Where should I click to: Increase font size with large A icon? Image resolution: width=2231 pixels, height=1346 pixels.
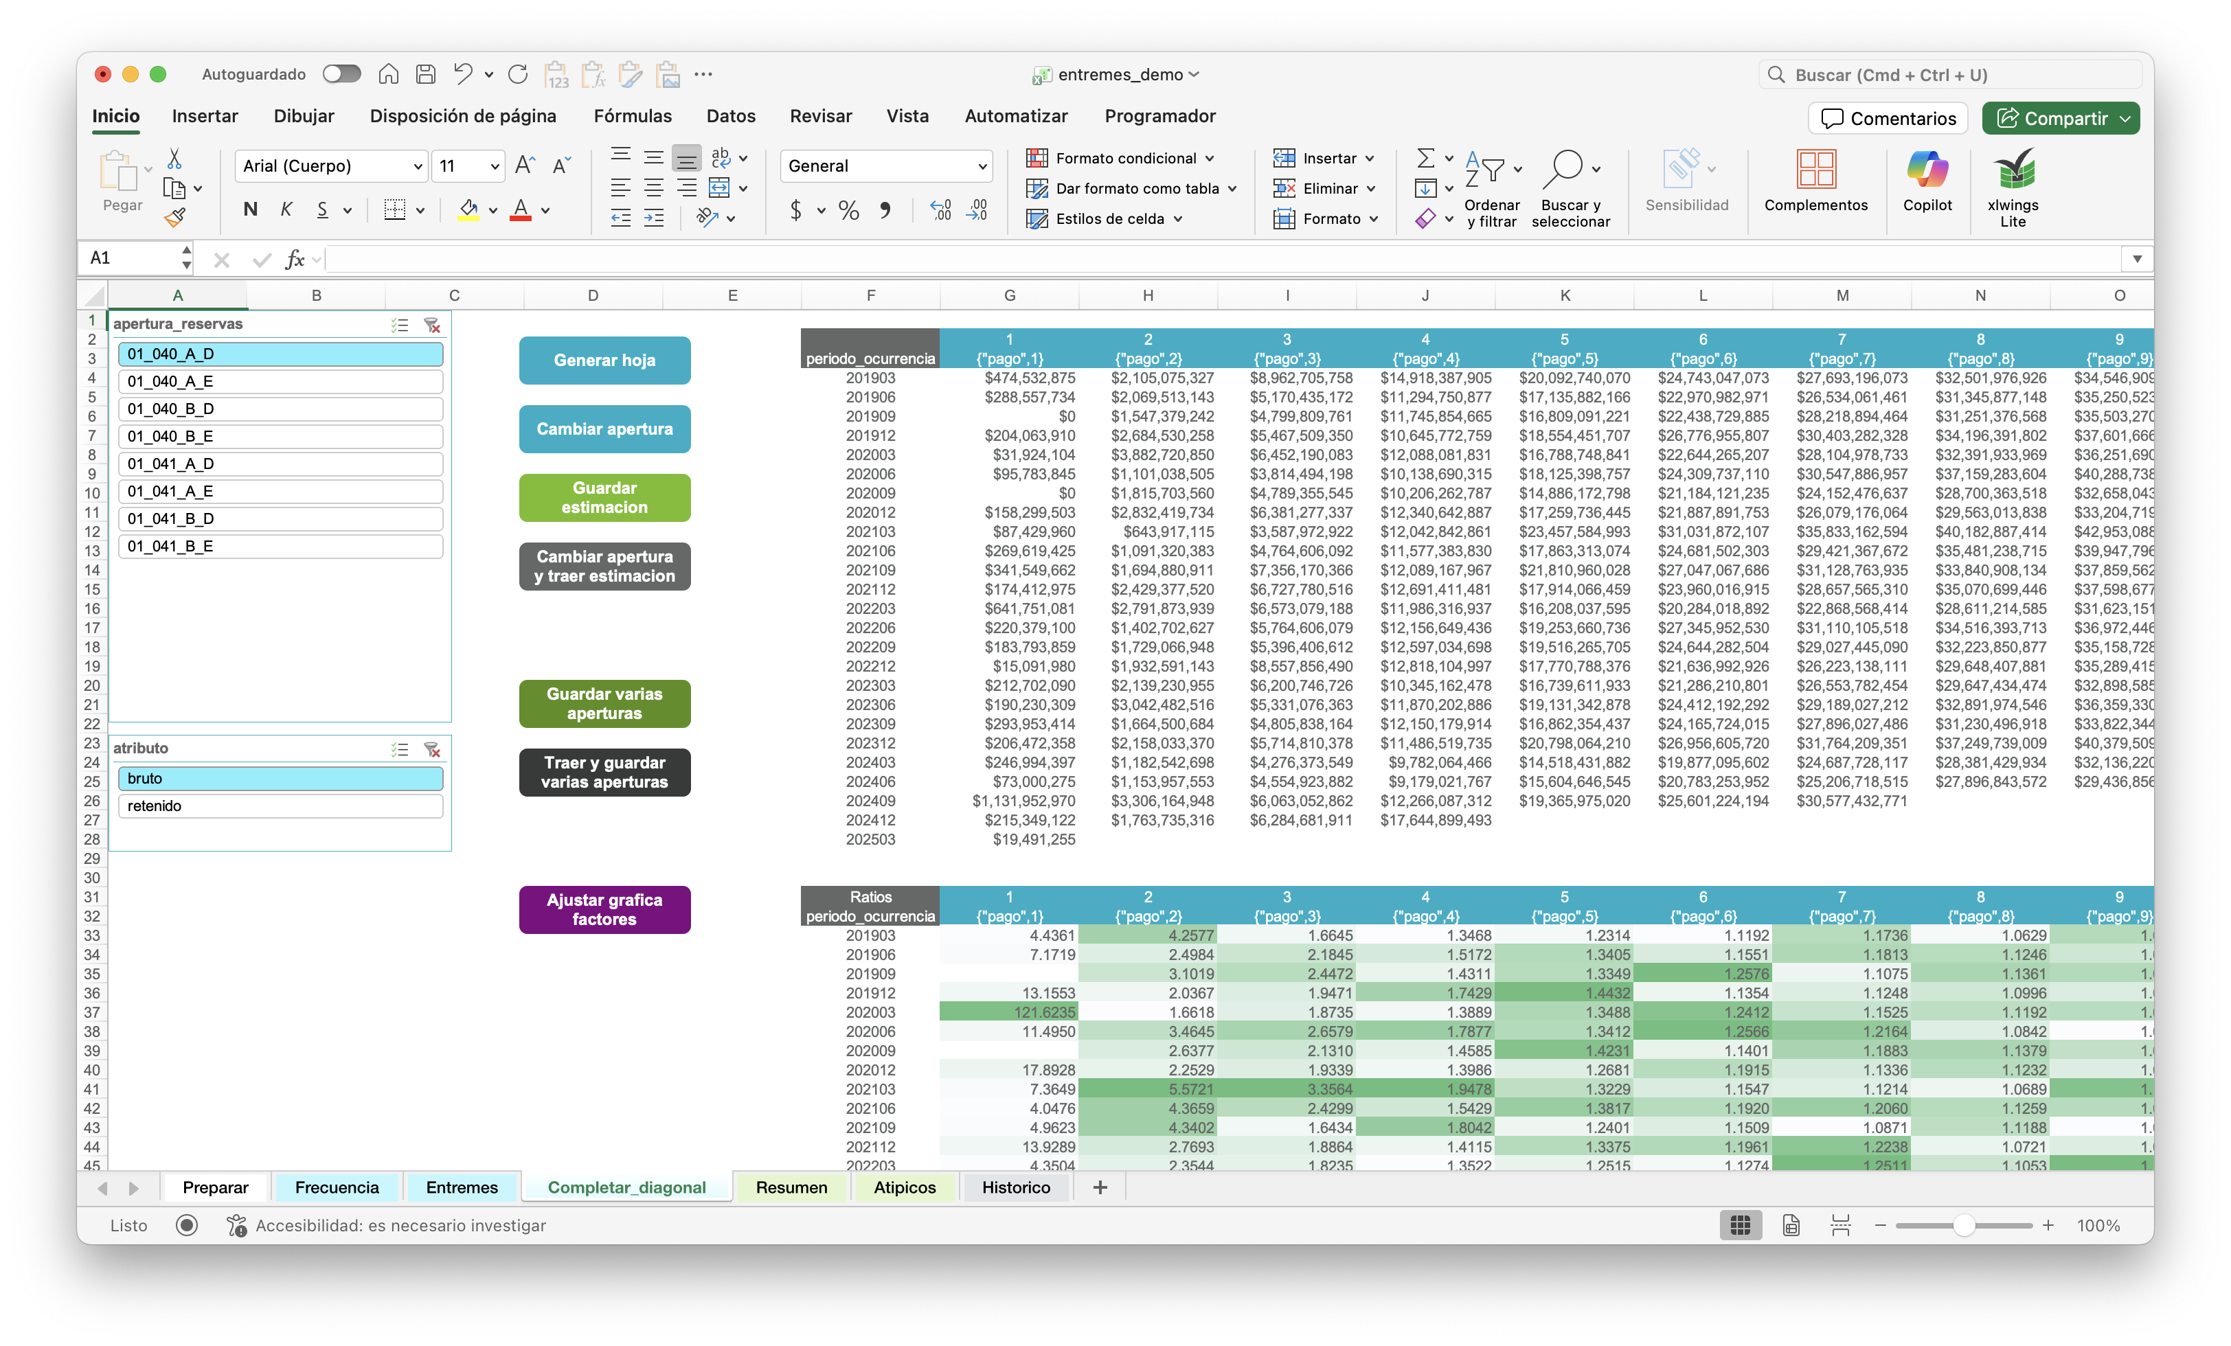525,166
